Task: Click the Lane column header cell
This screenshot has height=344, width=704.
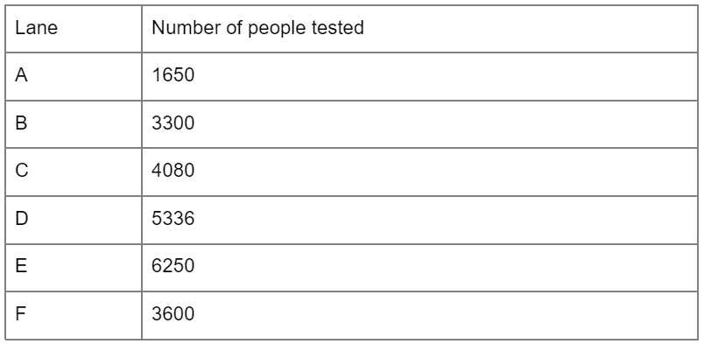Action: pyautogui.click(x=74, y=29)
